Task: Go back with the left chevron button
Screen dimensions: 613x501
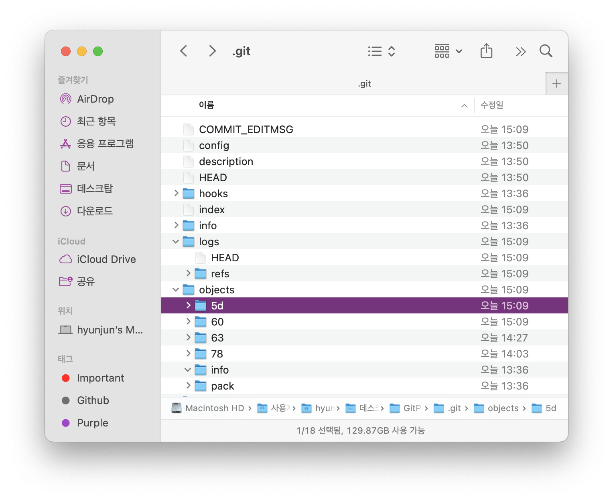Action: click(x=184, y=51)
